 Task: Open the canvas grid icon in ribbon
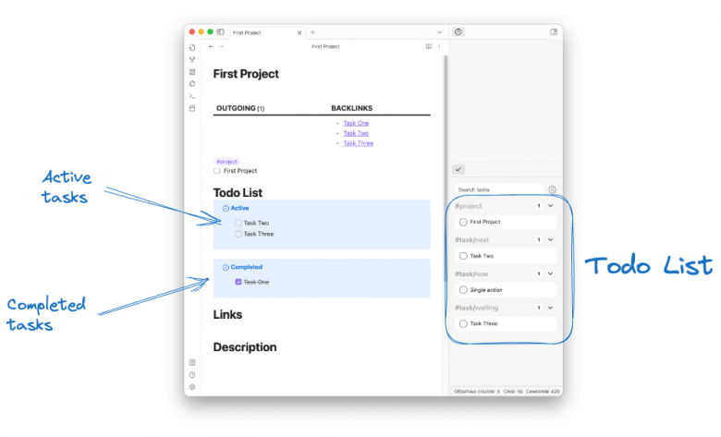192,72
